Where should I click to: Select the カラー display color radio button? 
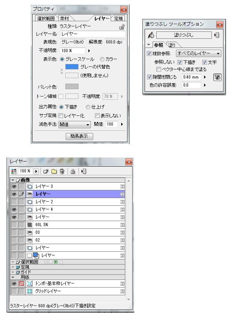pyautogui.click(x=102, y=59)
